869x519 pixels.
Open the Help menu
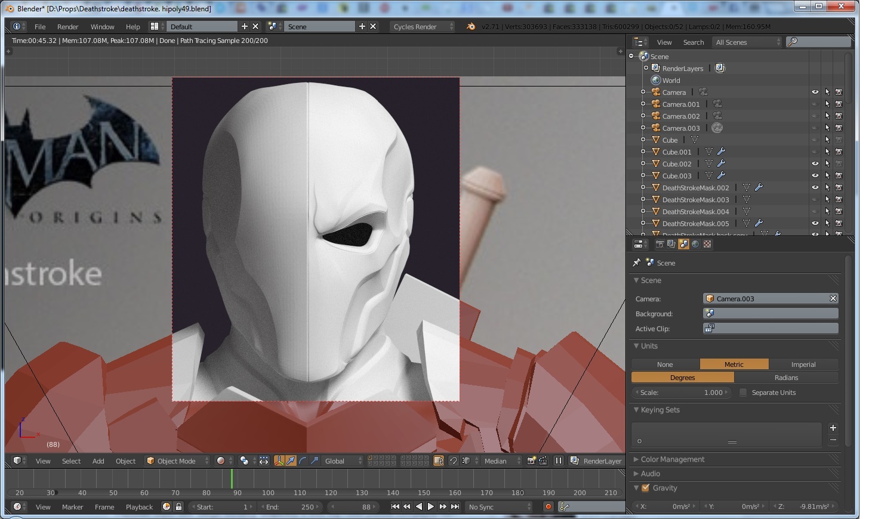[132, 26]
